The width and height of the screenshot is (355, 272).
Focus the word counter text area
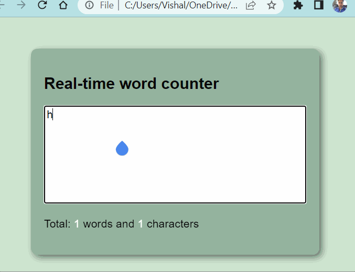pos(175,154)
